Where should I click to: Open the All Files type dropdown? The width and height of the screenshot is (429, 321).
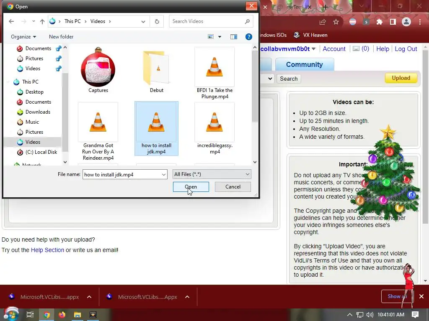(212, 174)
